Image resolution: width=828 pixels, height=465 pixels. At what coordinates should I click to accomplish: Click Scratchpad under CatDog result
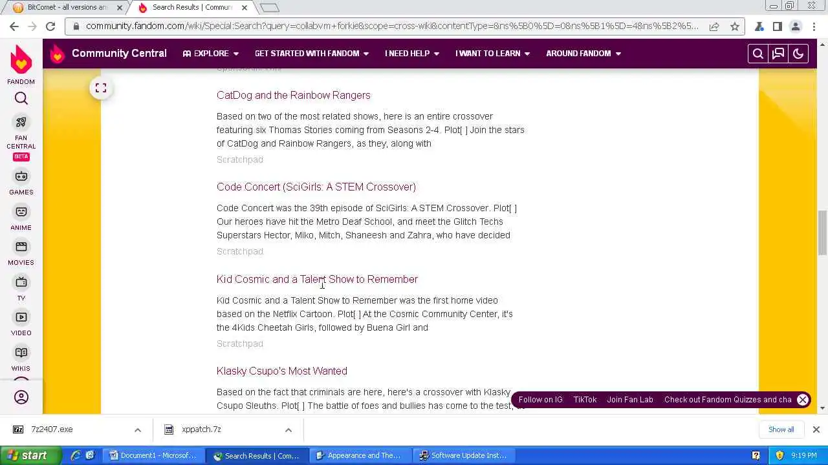pyautogui.click(x=240, y=160)
